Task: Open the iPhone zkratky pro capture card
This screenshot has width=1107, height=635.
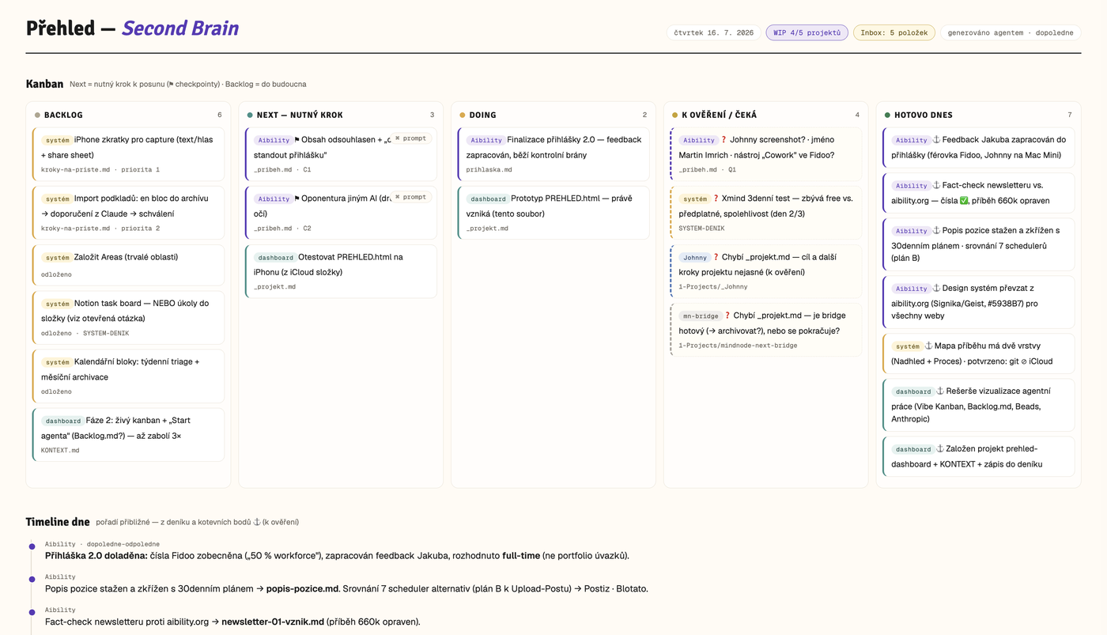Action: point(128,153)
